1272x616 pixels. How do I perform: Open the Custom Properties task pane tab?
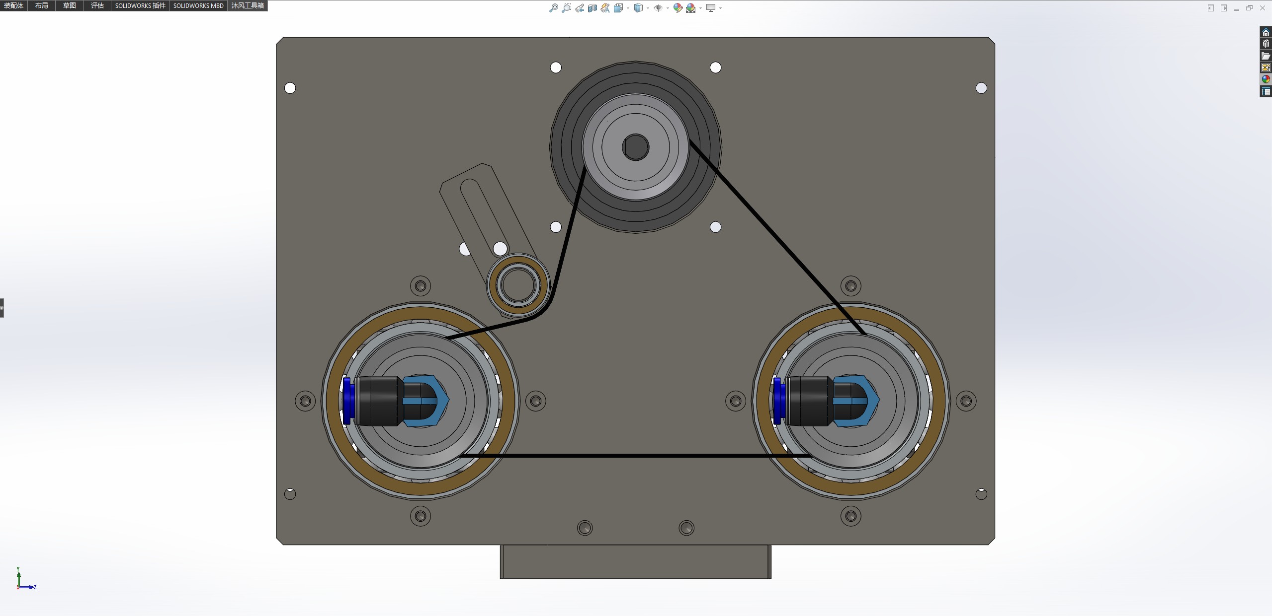(1266, 91)
